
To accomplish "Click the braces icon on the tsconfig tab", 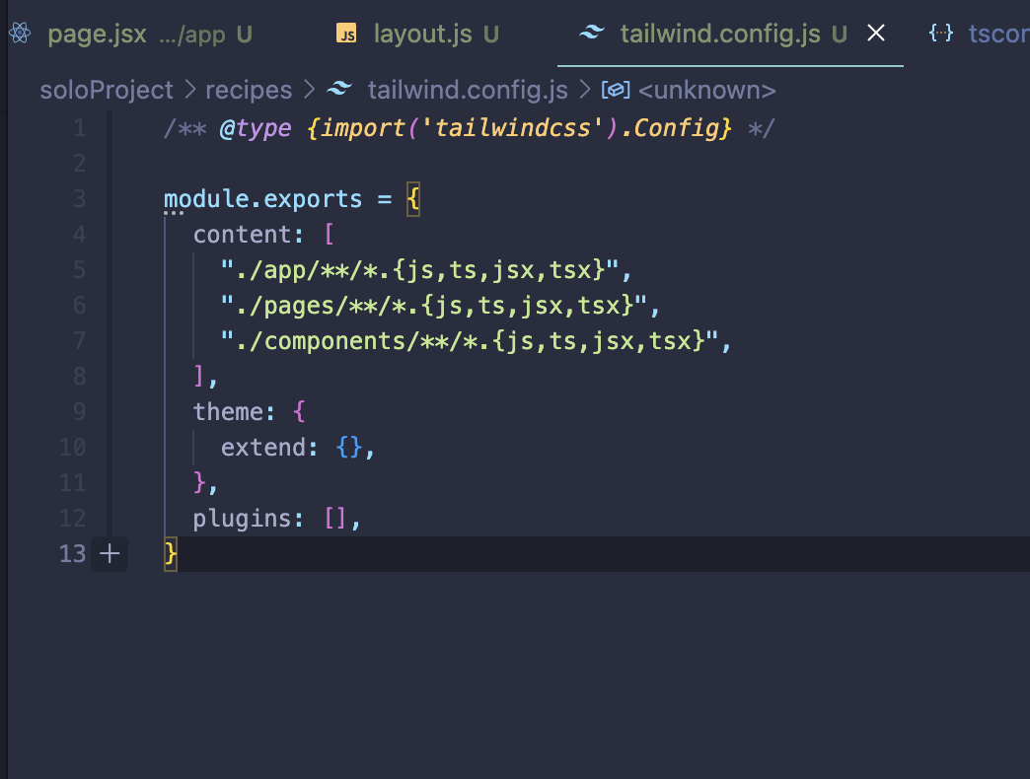I will (940, 33).
